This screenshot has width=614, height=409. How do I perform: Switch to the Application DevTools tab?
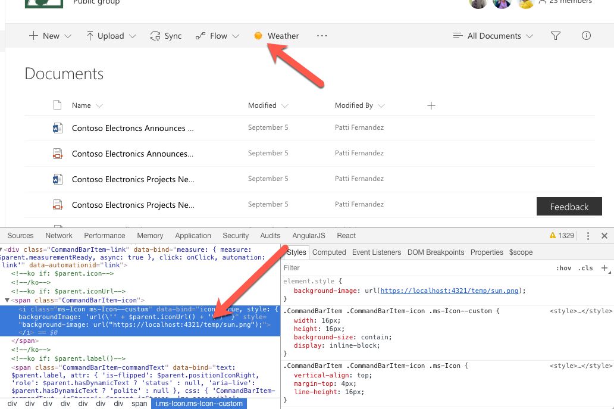pos(193,235)
